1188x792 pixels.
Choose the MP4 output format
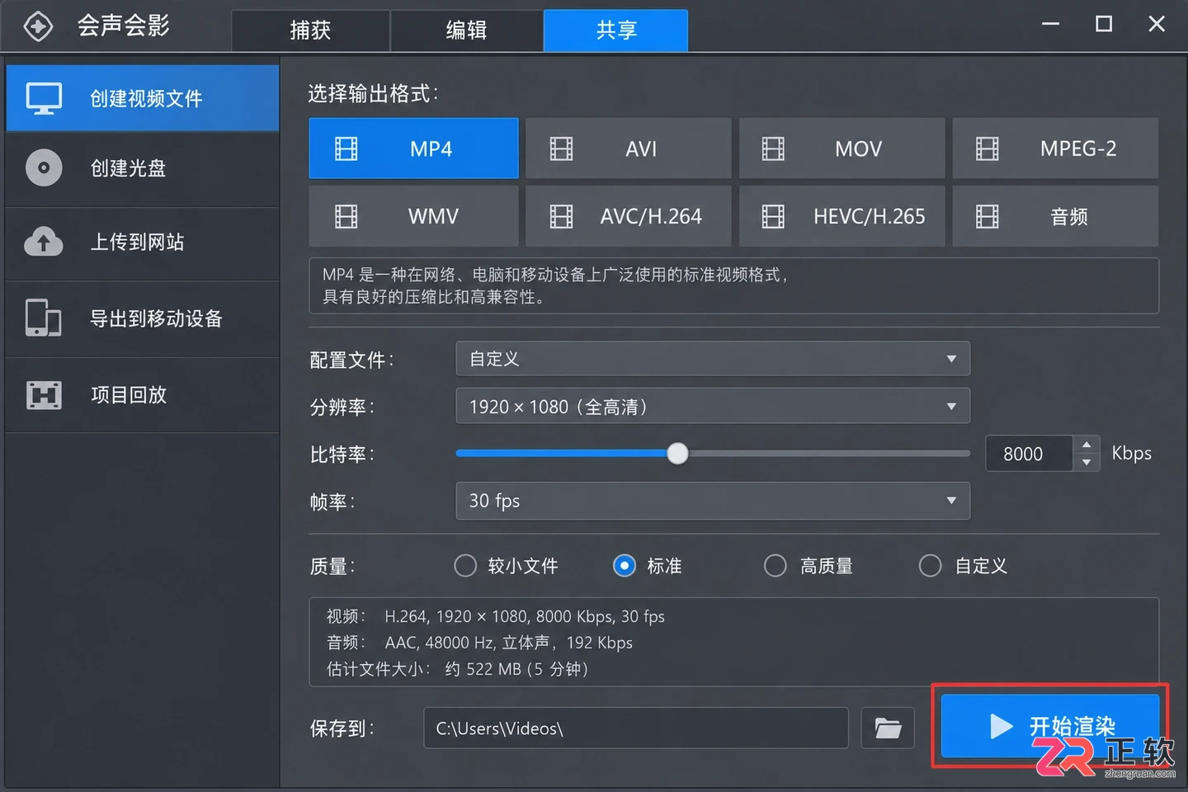(413, 148)
